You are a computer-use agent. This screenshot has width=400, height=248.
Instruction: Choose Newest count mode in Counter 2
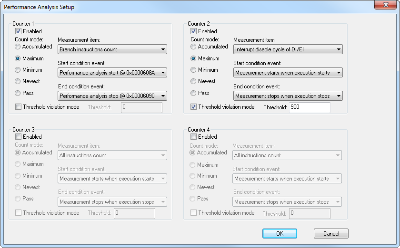(193, 82)
